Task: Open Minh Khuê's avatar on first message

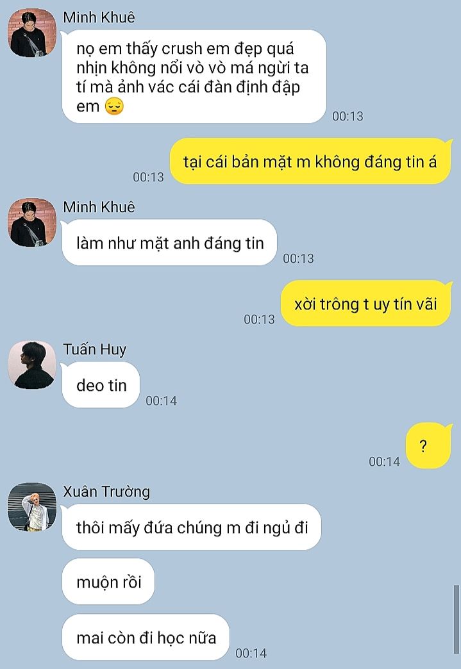Action: point(32,33)
